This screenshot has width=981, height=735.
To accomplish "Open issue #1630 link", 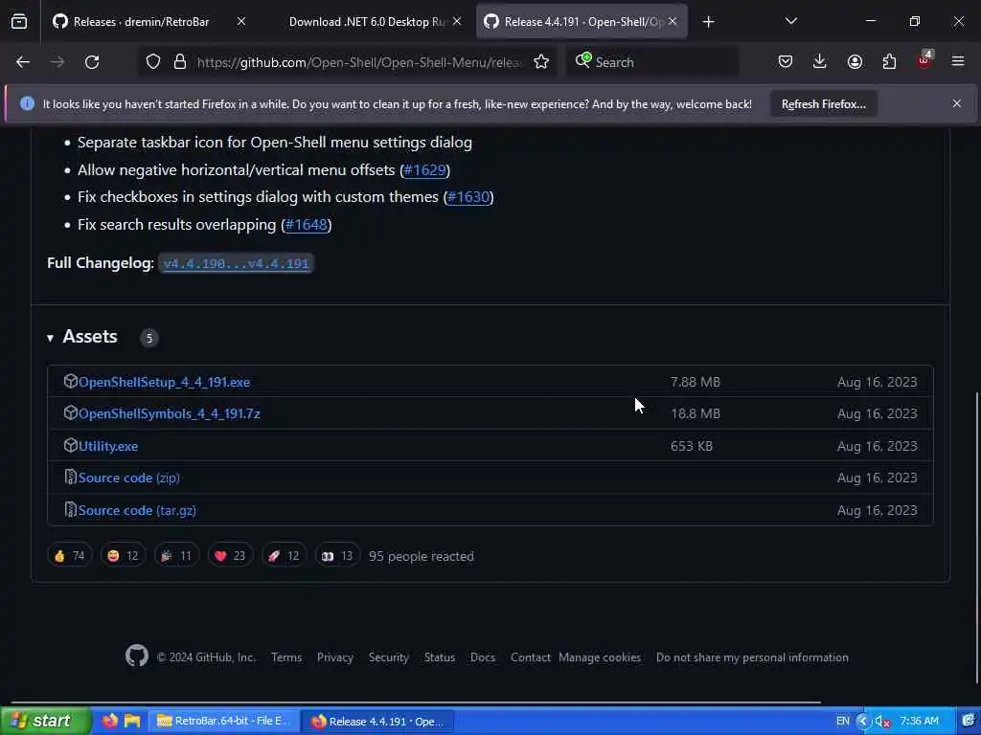I will pos(468,197).
